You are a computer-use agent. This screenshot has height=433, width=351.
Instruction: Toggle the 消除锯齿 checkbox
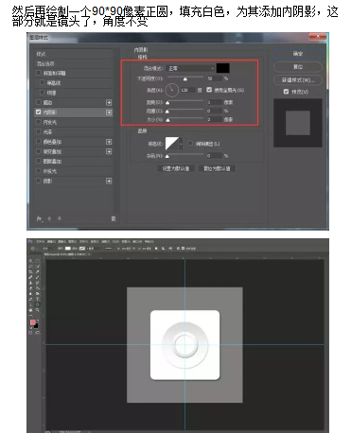(190, 144)
